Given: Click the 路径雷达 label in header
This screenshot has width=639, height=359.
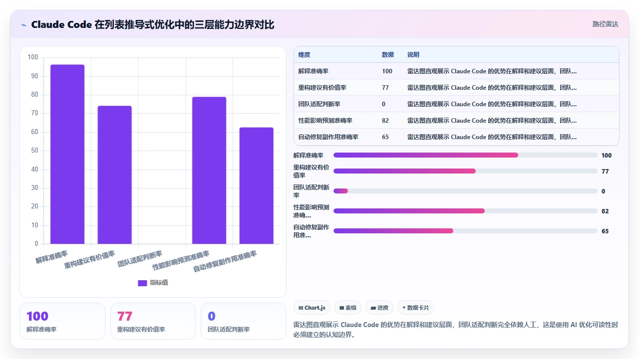Looking at the screenshot, I should [605, 24].
